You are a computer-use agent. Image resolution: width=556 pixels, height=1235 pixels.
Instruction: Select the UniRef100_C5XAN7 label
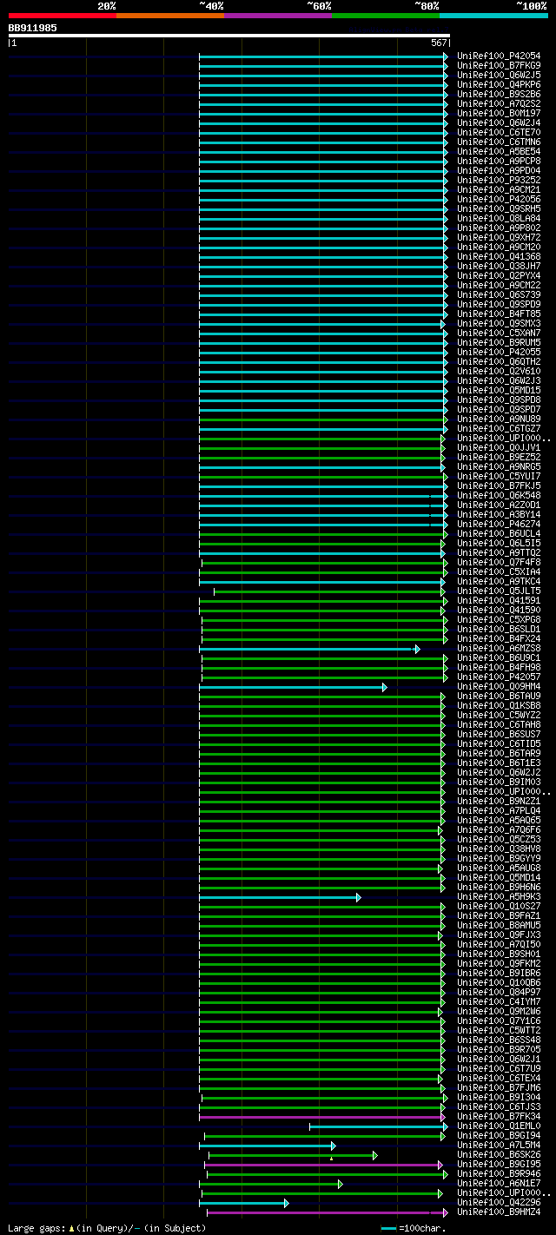click(x=499, y=334)
